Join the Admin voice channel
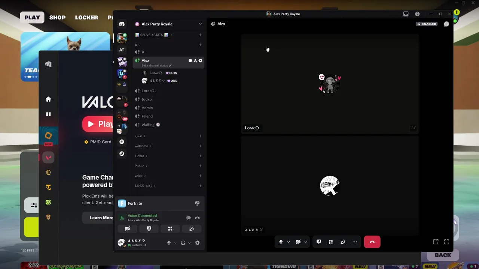Viewport: 479px width, 269px height. point(168,108)
